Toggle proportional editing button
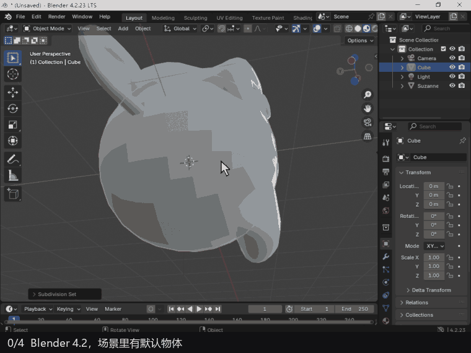The width and height of the screenshot is (471, 353). coord(248,28)
